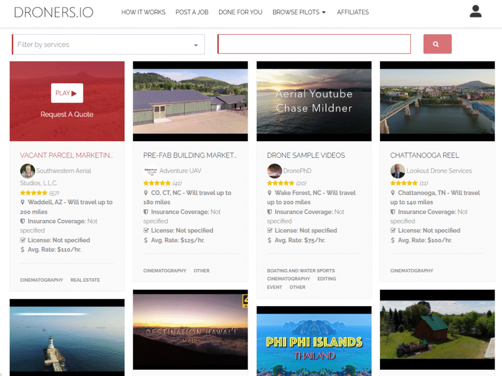Click the red search magnifier button

(437, 44)
